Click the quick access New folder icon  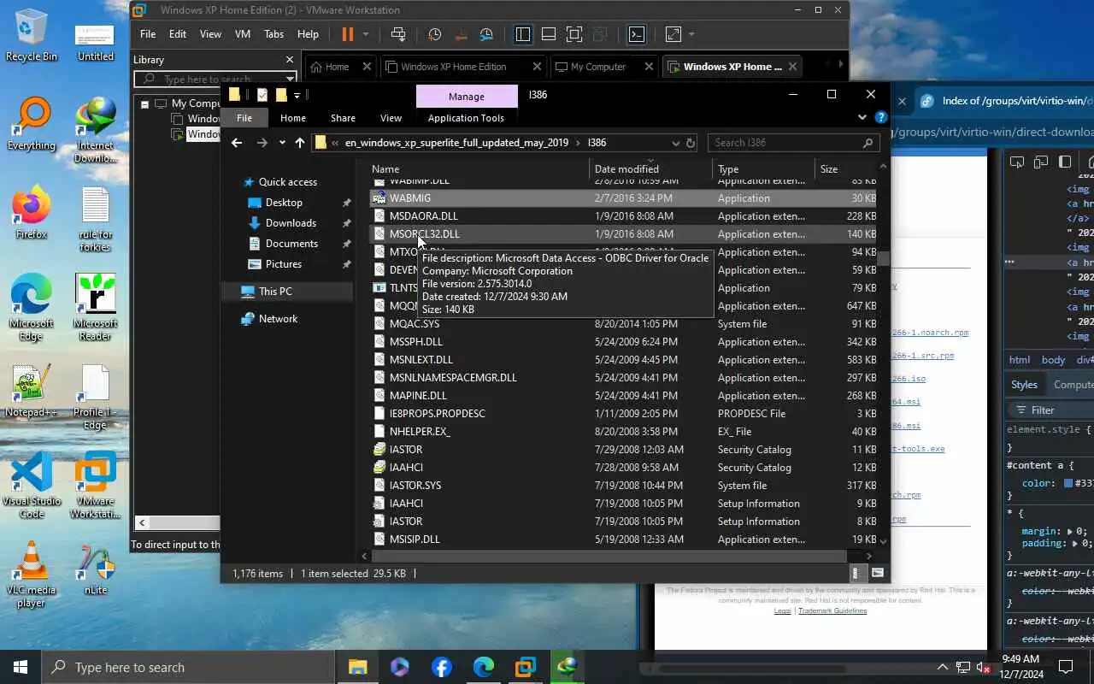(x=280, y=95)
